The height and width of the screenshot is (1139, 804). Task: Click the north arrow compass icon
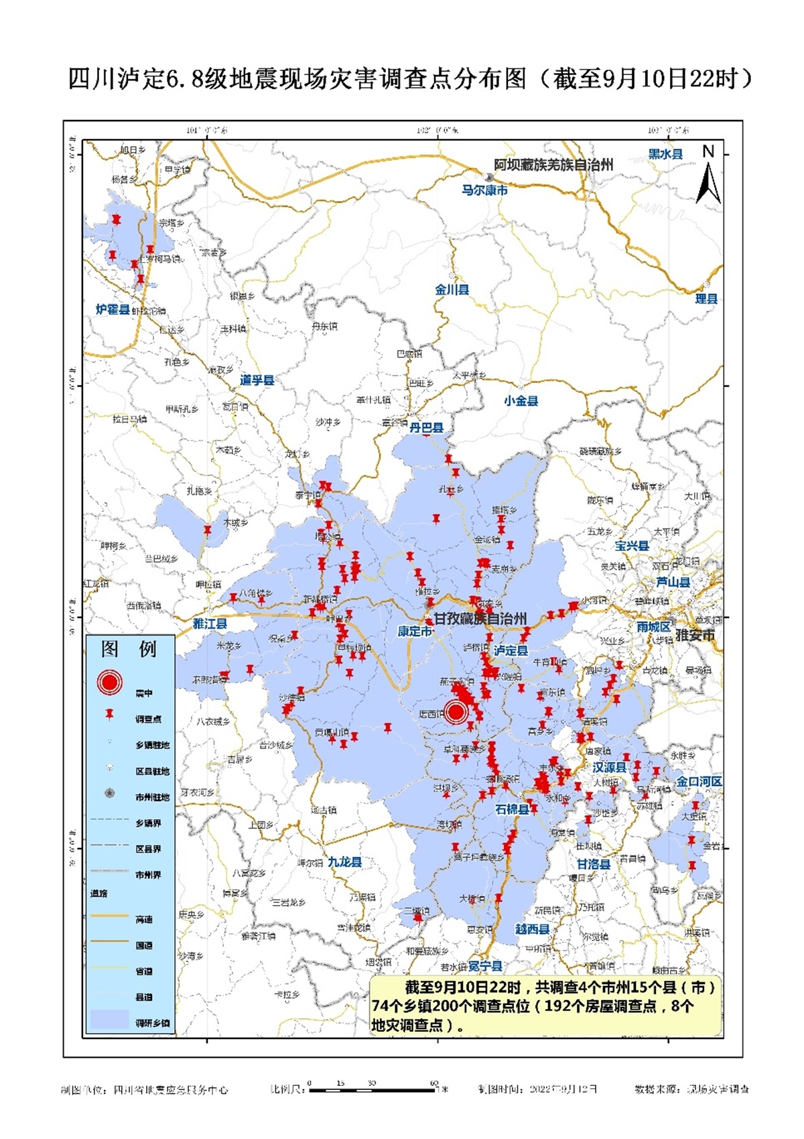(708, 176)
